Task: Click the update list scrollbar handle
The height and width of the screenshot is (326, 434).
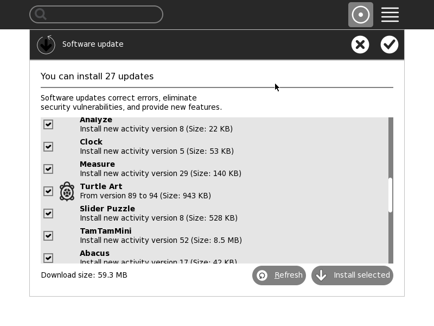Action: pos(390,195)
